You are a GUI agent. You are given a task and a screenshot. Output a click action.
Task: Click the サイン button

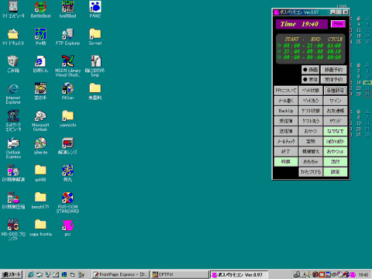tap(336, 101)
